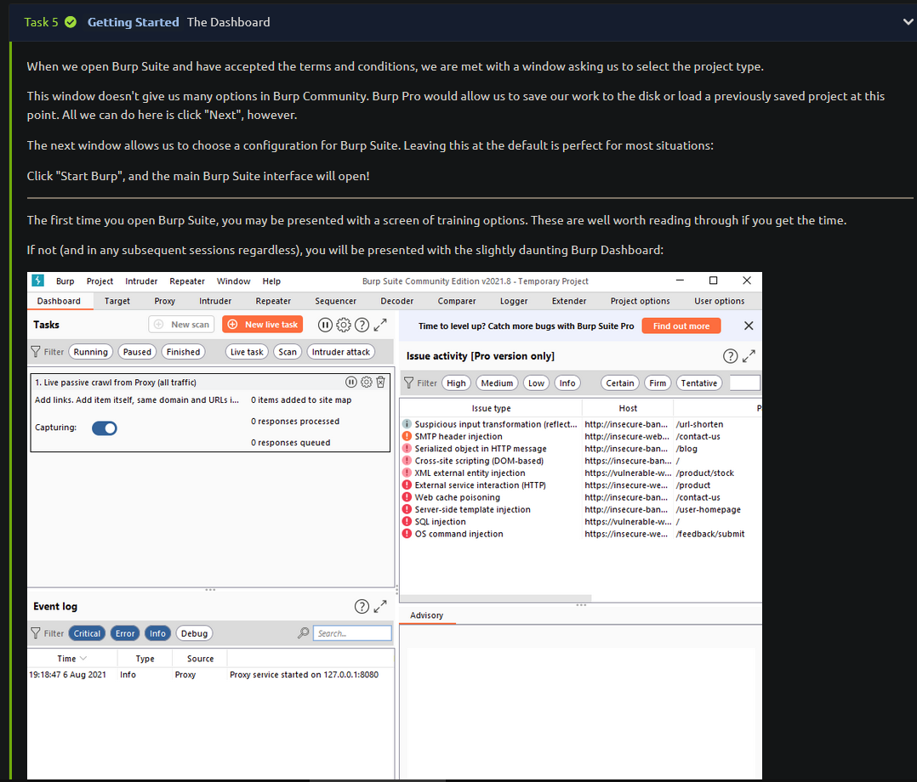Toggle the event log Info filter
This screenshot has width=917, height=782.
158,633
